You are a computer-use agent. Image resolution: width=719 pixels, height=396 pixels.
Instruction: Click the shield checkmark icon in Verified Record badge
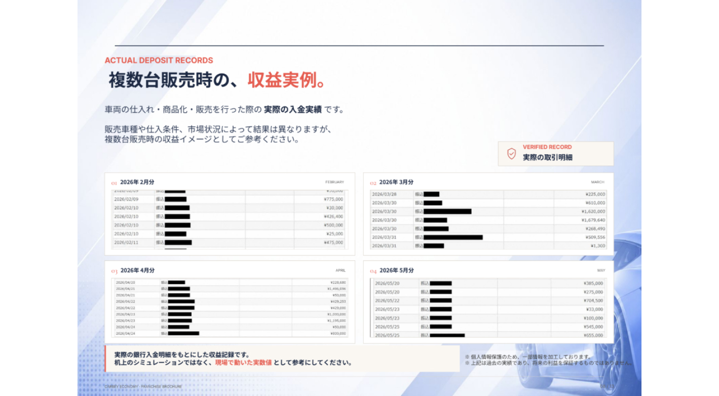[512, 153]
